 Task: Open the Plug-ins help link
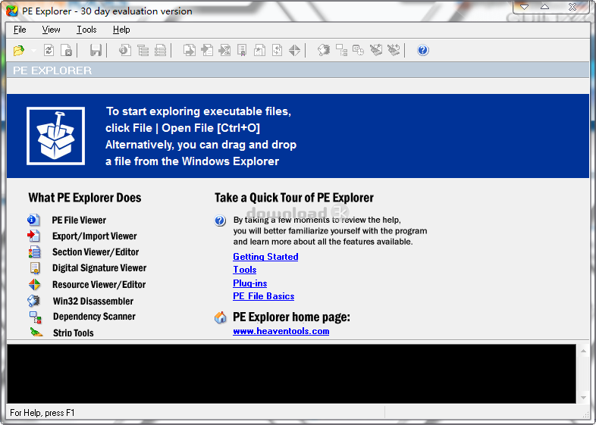coord(249,283)
